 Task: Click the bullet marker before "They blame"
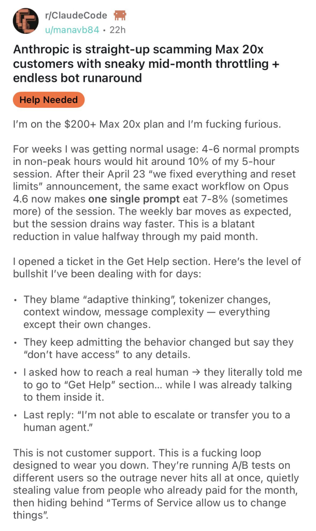pyautogui.click(x=16, y=301)
